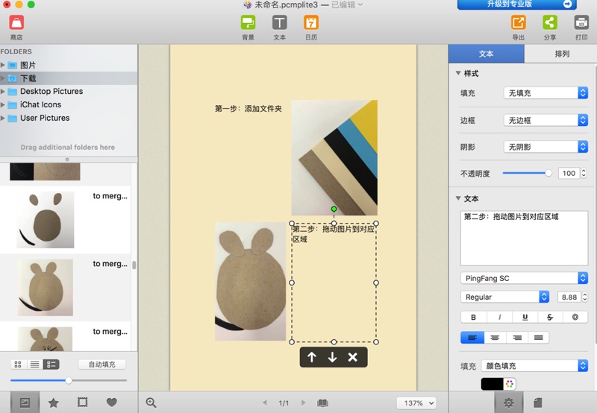Align text to the right
This screenshot has width=597, height=413.
pyautogui.click(x=517, y=337)
